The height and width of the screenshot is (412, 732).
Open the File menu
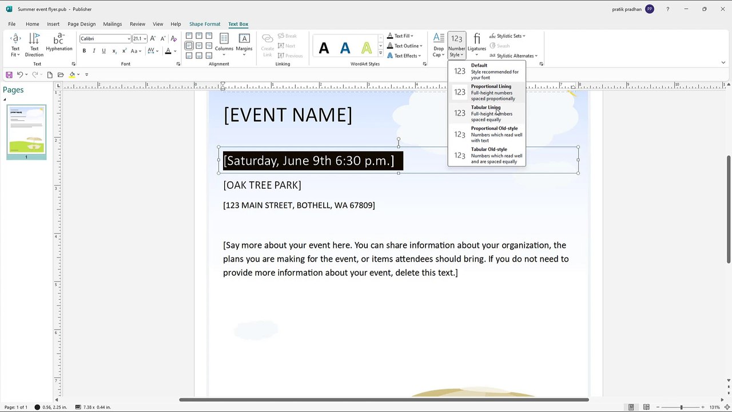click(x=11, y=24)
